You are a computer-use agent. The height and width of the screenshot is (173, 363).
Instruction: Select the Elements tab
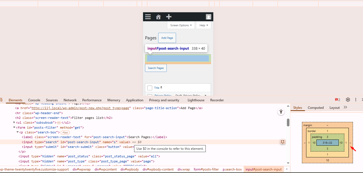tap(15, 100)
